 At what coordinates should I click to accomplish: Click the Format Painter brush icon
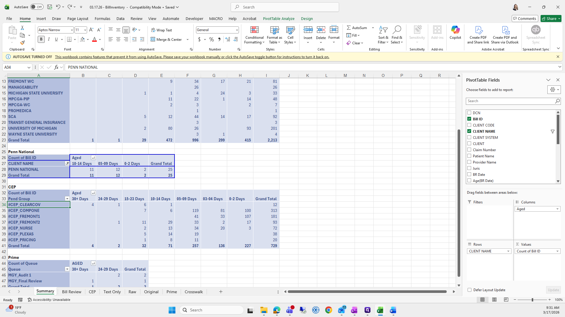[22, 43]
